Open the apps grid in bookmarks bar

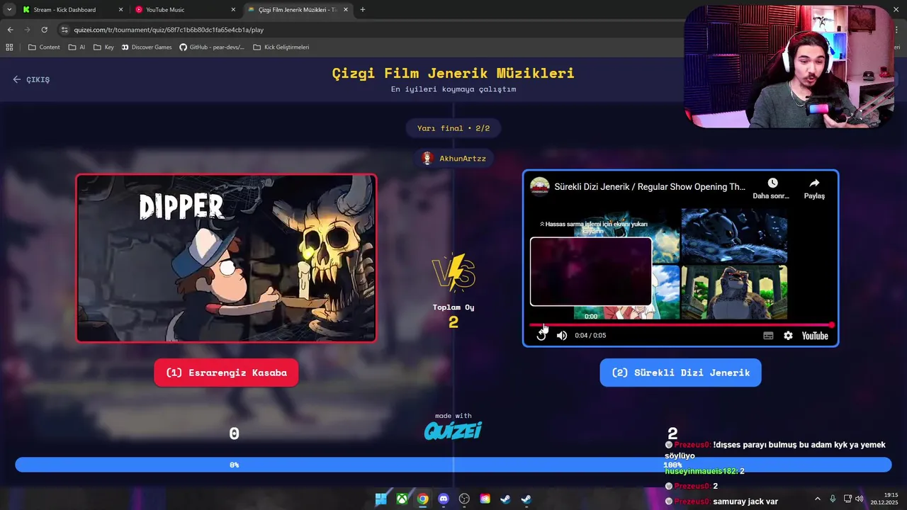click(x=9, y=47)
